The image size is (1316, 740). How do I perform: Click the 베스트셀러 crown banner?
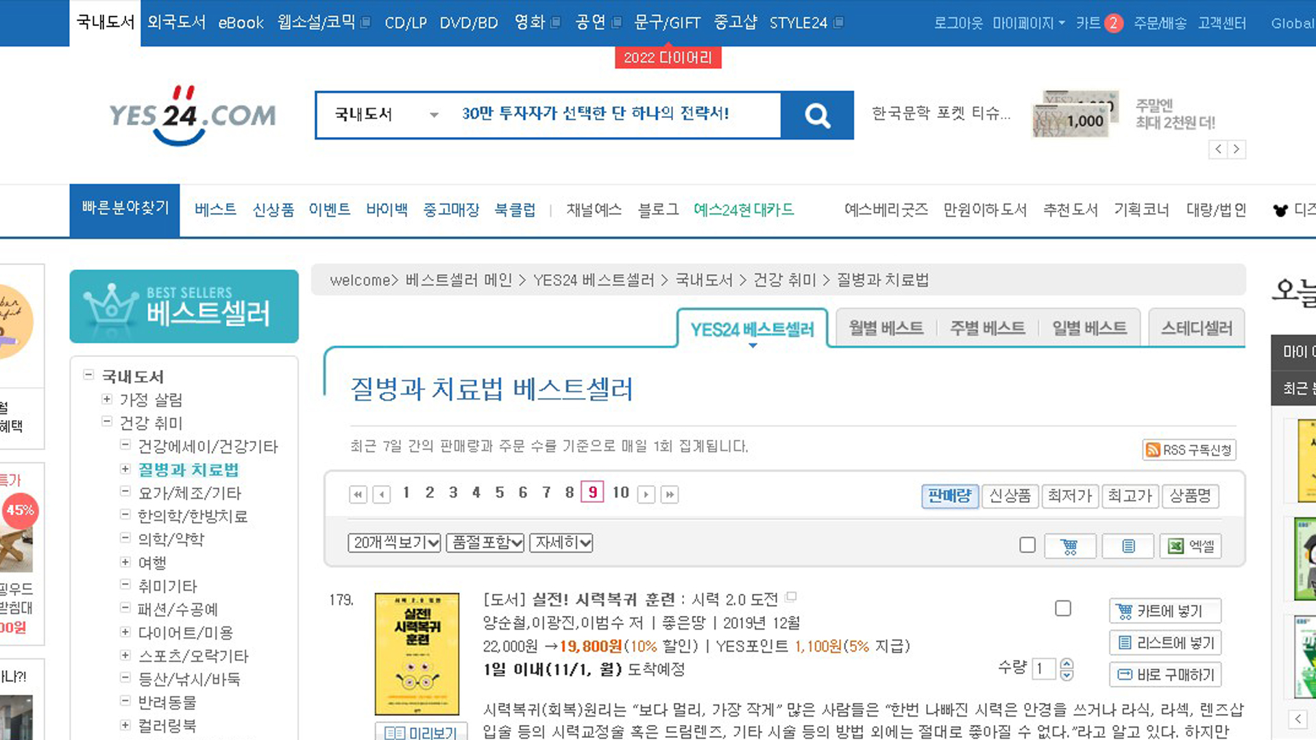click(184, 306)
